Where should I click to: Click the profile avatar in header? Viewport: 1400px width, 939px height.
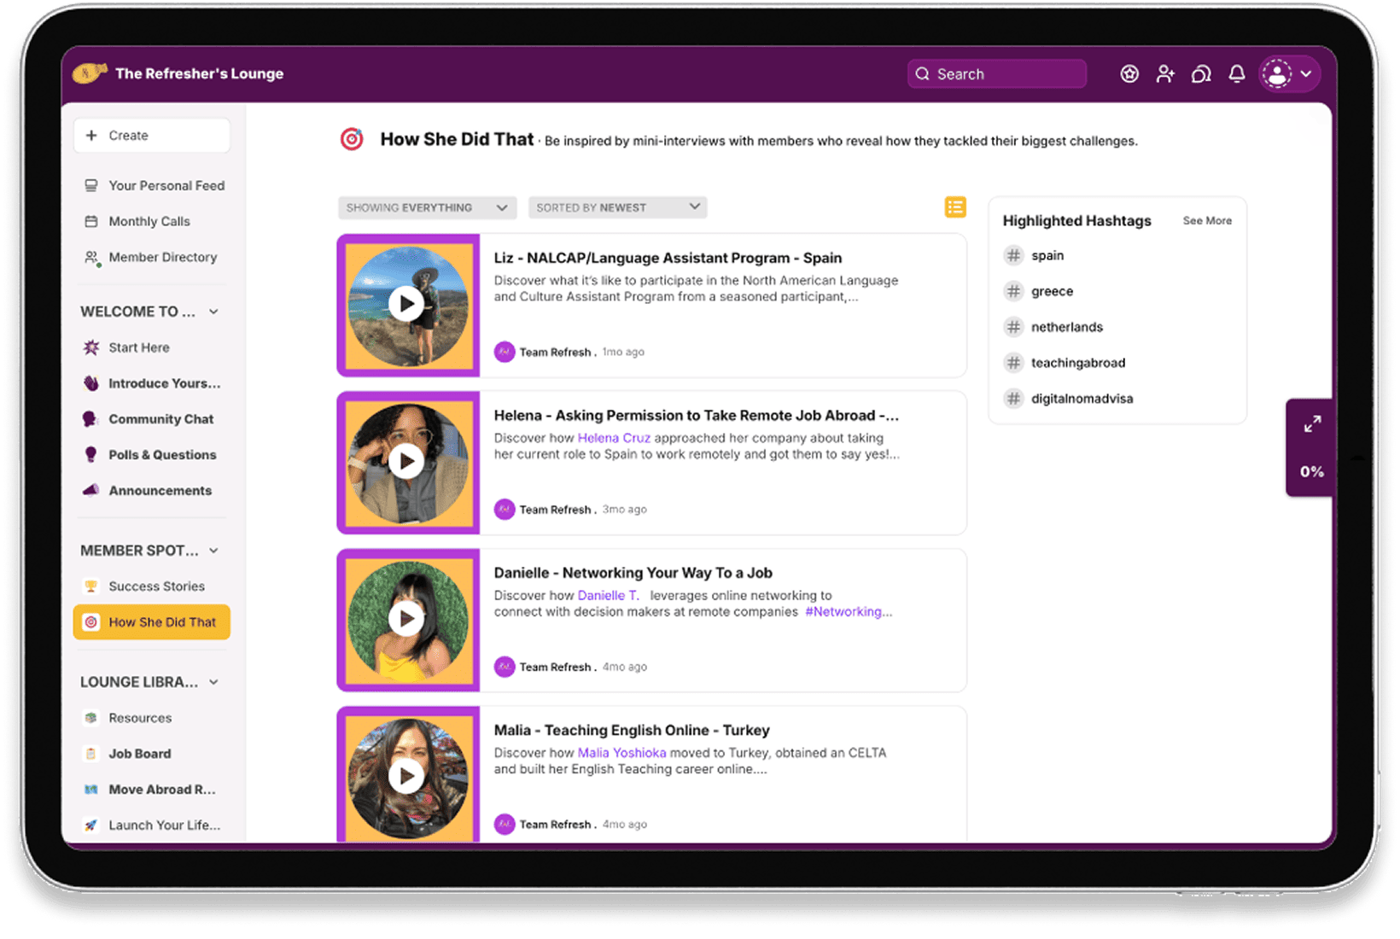1277,74
